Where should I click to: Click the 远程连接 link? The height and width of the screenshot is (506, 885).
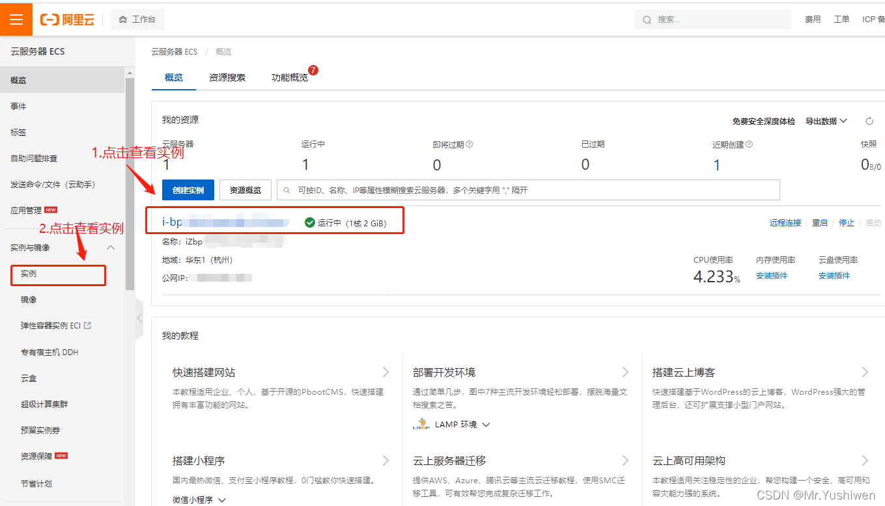pyautogui.click(x=785, y=223)
